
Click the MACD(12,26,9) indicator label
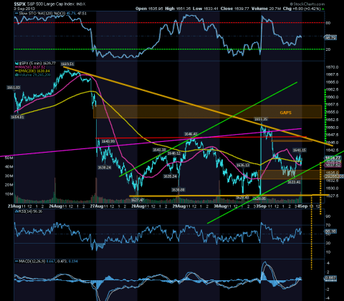point(47,261)
